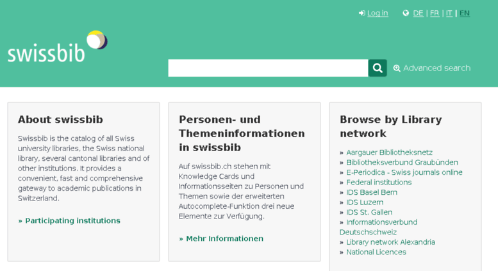This screenshot has height=271, width=498.
Task: Click the About swissbib heading
Action: coord(60,120)
